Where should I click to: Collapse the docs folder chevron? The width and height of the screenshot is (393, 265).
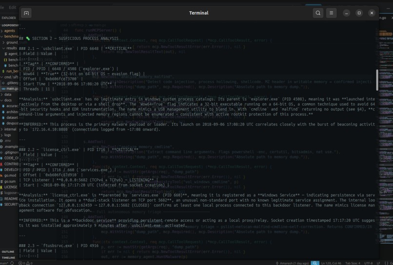tap(2, 100)
